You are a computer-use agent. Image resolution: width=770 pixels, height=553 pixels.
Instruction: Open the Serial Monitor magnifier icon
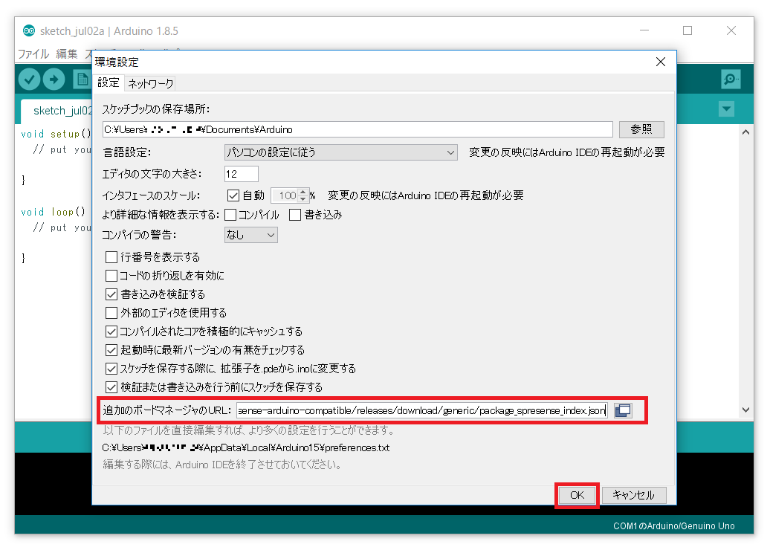click(731, 80)
